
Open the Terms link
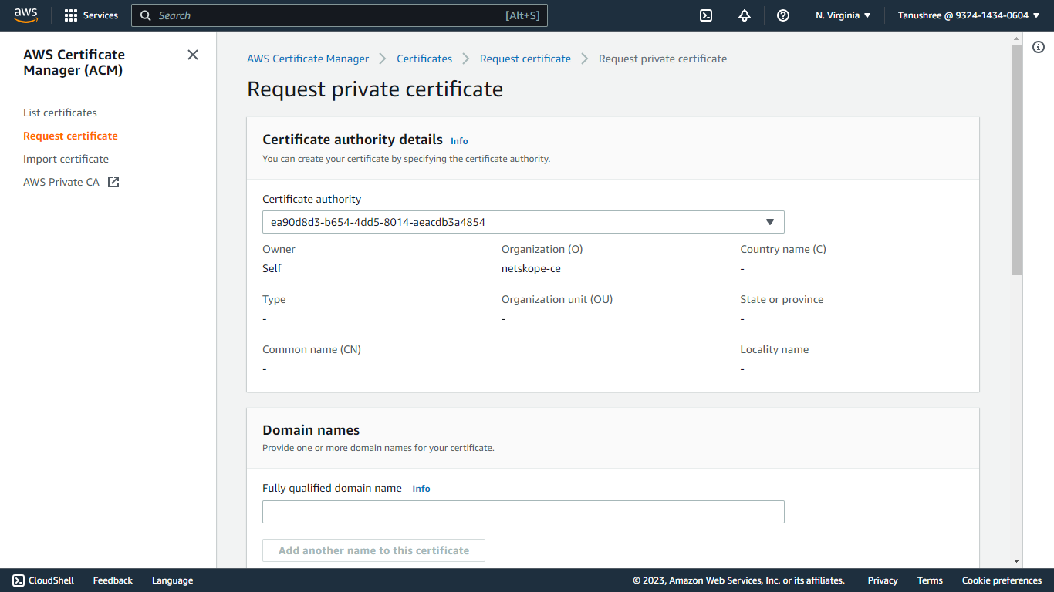pos(930,580)
